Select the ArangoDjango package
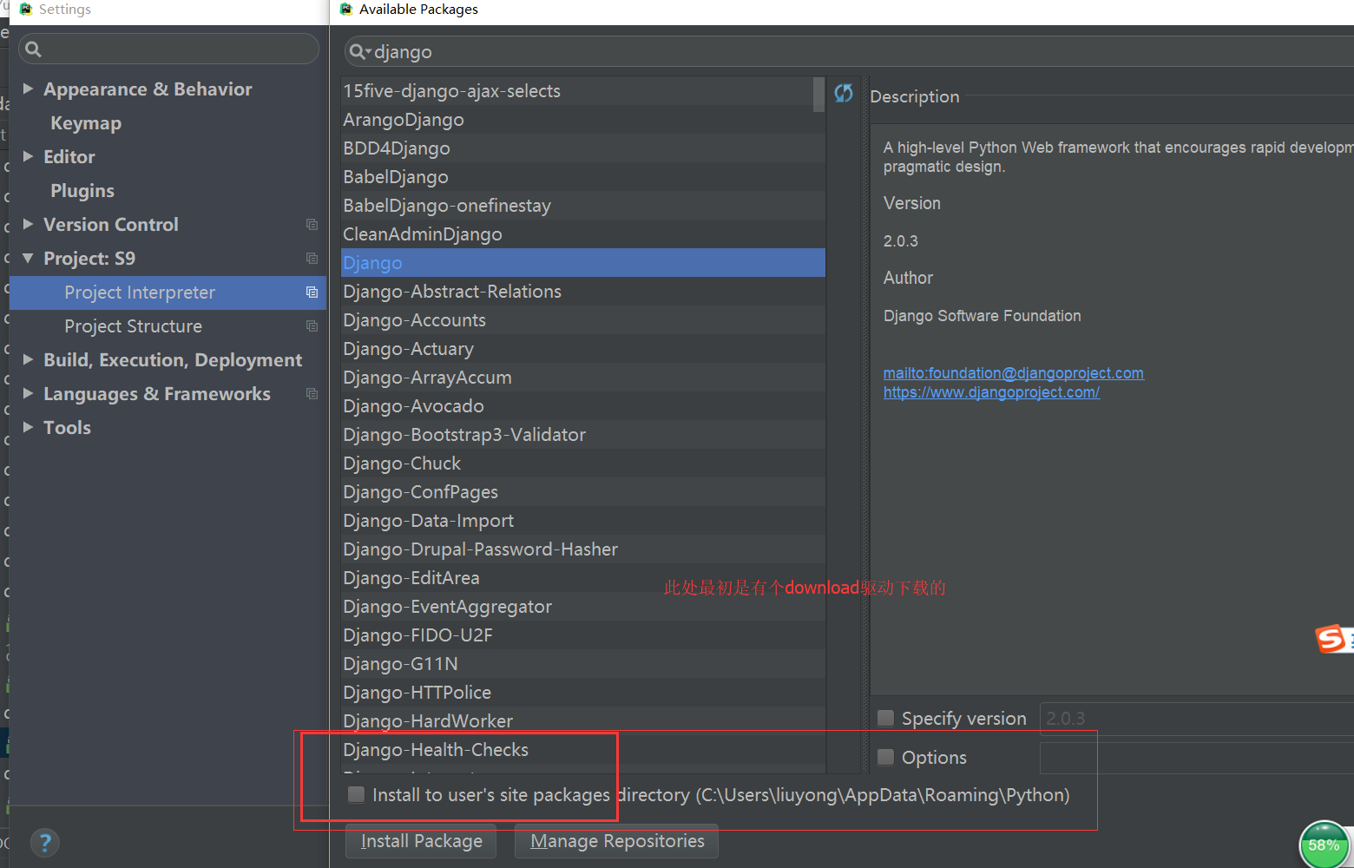Viewport: 1354px width, 868px height. pyautogui.click(x=583, y=120)
